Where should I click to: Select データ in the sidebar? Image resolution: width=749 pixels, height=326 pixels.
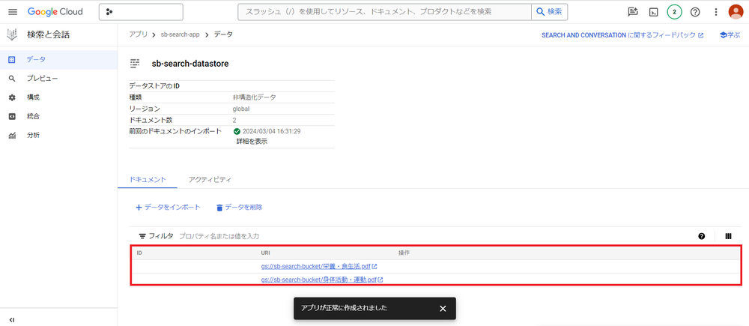click(58, 60)
